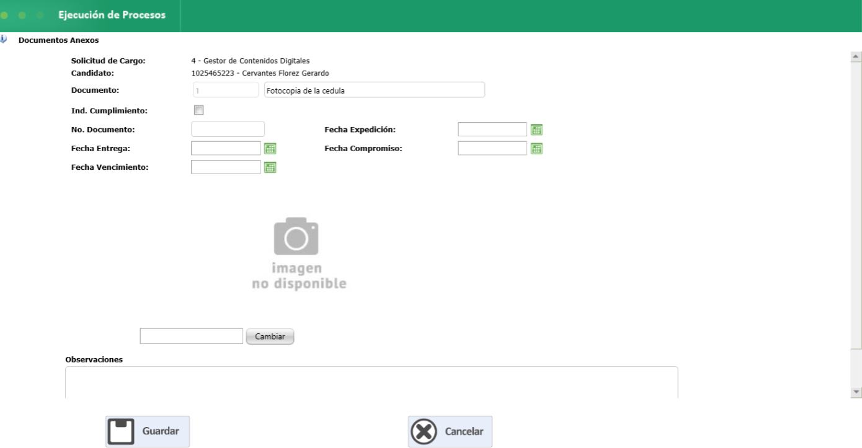Focus the Fecha Compromiso date field
Image resolution: width=862 pixels, height=448 pixels.
[x=492, y=148]
